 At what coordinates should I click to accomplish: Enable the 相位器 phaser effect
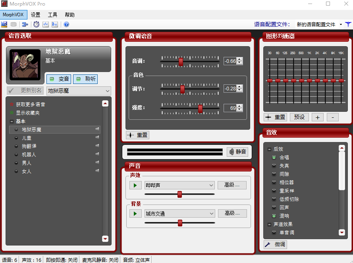[274, 182]
